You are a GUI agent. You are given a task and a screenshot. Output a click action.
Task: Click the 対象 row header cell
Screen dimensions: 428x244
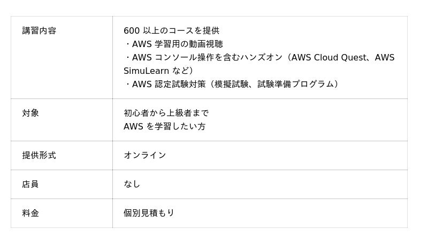[30, 113]
